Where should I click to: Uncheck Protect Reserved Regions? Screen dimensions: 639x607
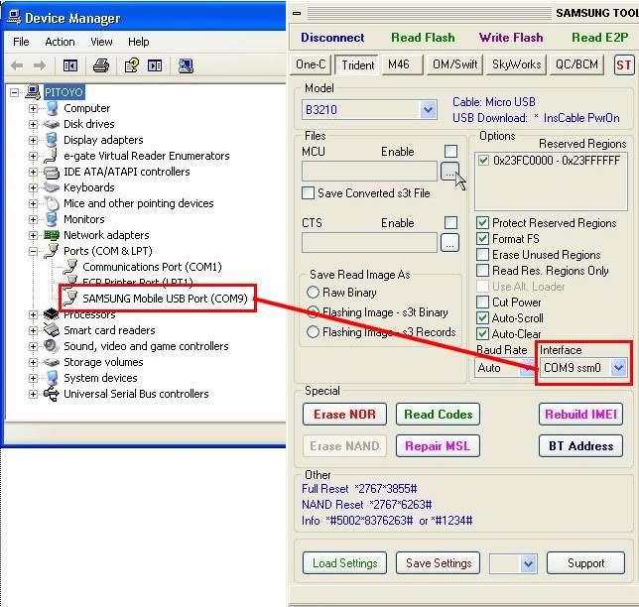point(482,223)
